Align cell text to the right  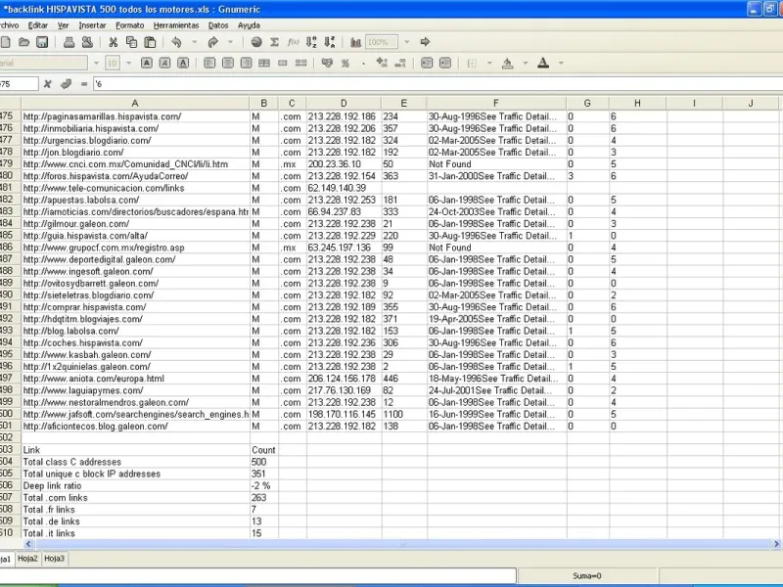[x=247, y=63]
